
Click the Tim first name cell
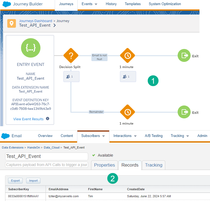click(90, 196)
